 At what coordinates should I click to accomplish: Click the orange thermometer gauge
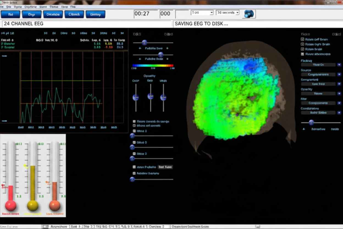click(54, 176)
